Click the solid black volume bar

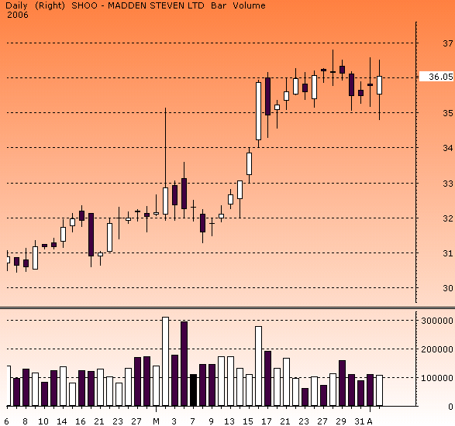point(193,390)
